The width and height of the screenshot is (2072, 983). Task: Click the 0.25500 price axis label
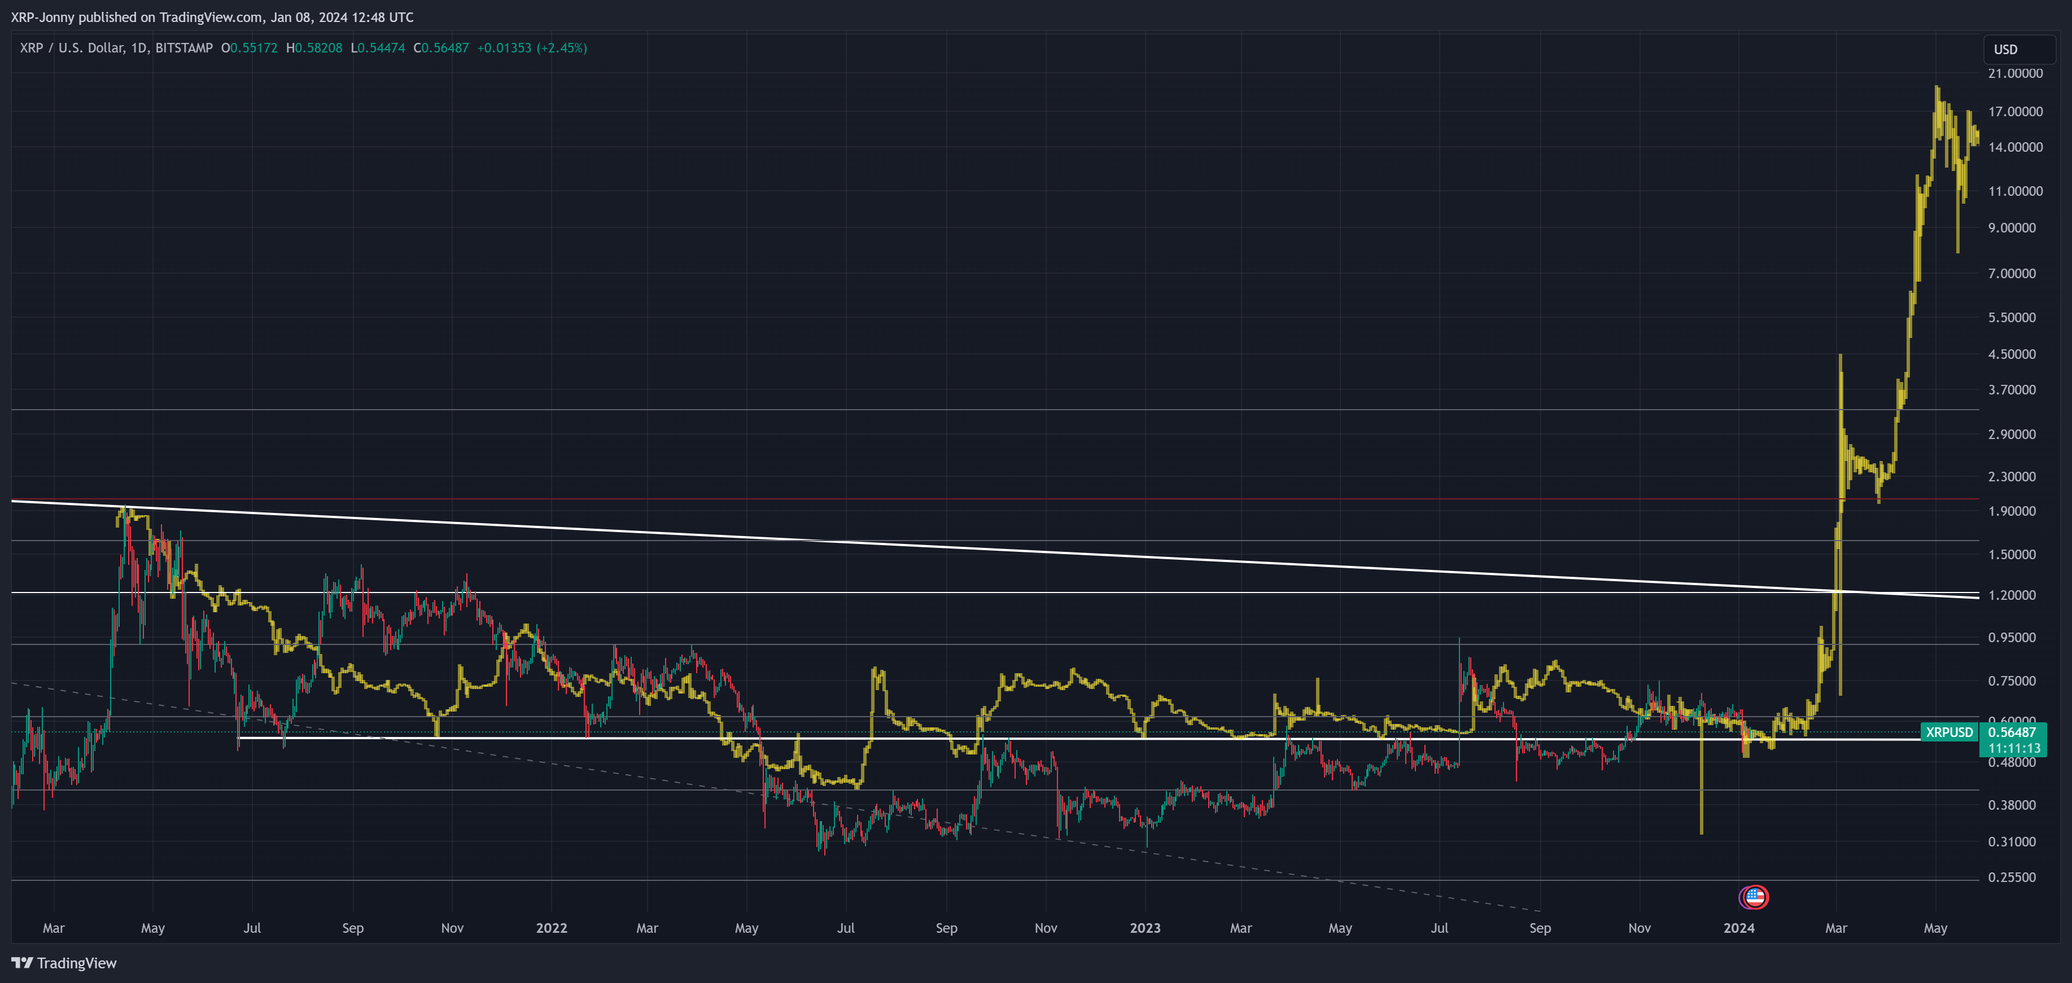coord(2012,877)
